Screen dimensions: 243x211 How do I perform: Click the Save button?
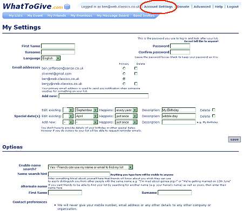[234, 140]
